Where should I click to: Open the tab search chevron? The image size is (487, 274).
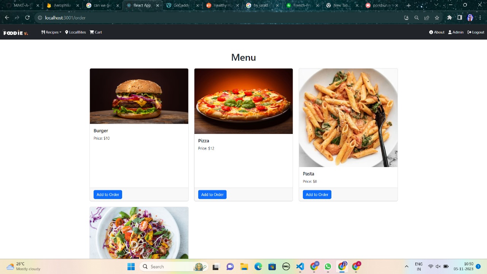pyautogui.click(x=436, y=5)
